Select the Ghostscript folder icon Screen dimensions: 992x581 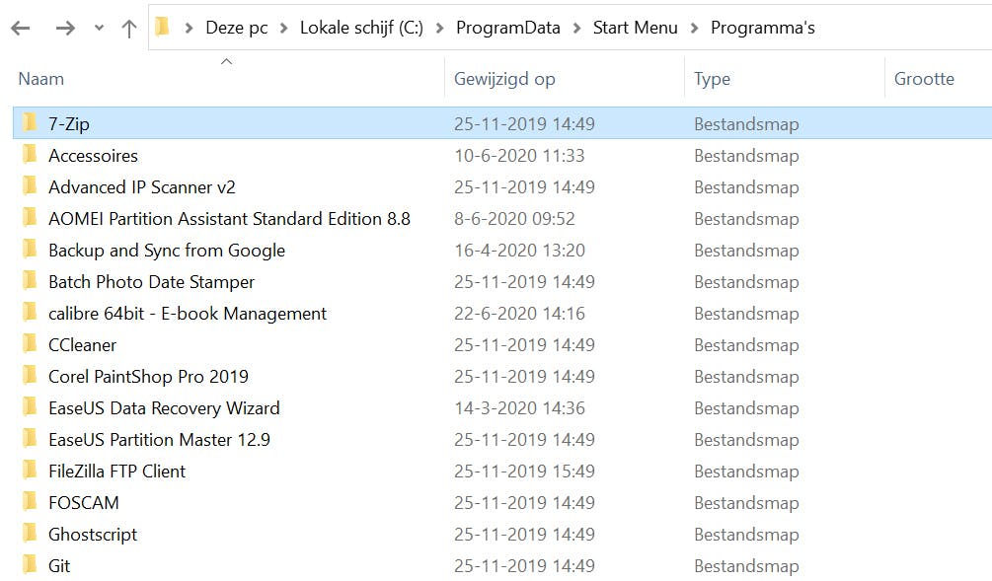pos(29,533)
